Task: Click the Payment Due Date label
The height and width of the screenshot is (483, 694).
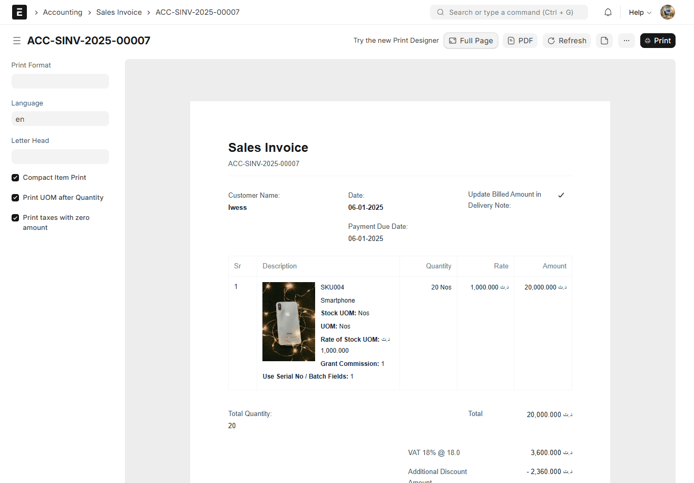Action: 378,227
